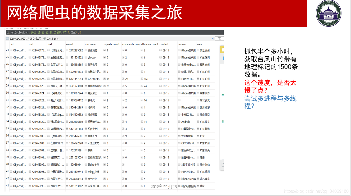Click the Wuhan University logo
The image size is (351, 196).
pyautogui.click(x=328, y=13)
